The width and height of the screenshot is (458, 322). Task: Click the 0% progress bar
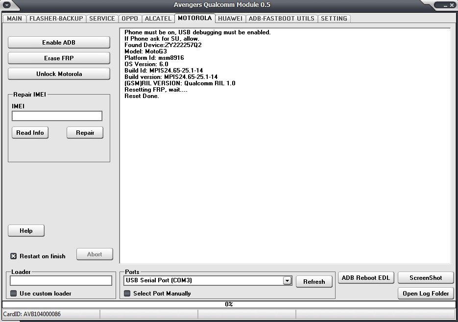229,304
